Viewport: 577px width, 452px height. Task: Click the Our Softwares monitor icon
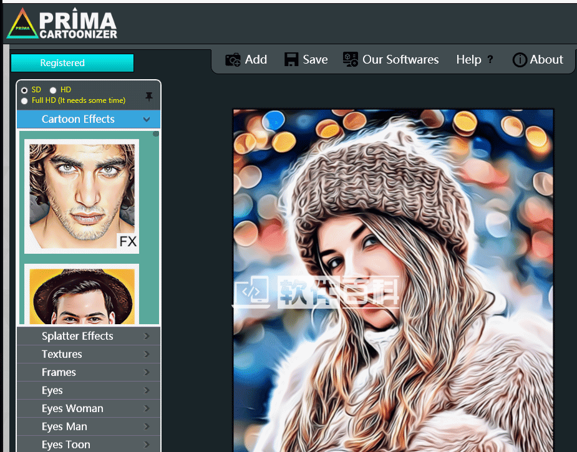351,60
